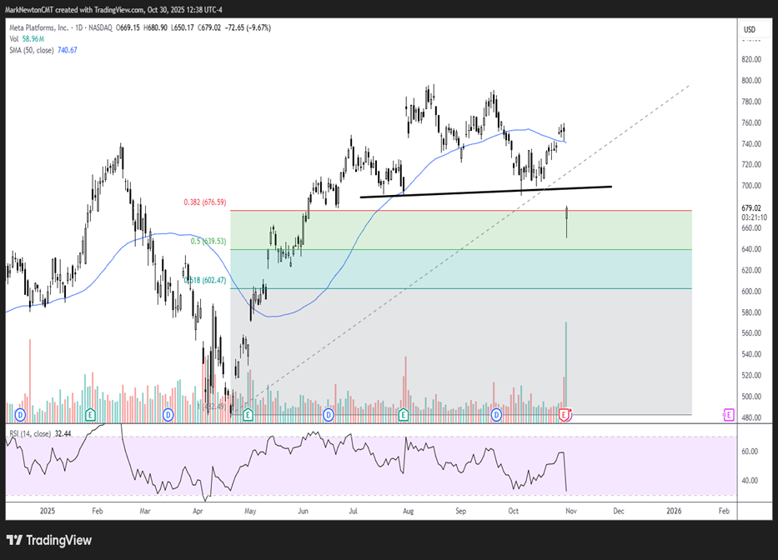
Task: Open the 1D timeframe selector
Action: (79, 27)
